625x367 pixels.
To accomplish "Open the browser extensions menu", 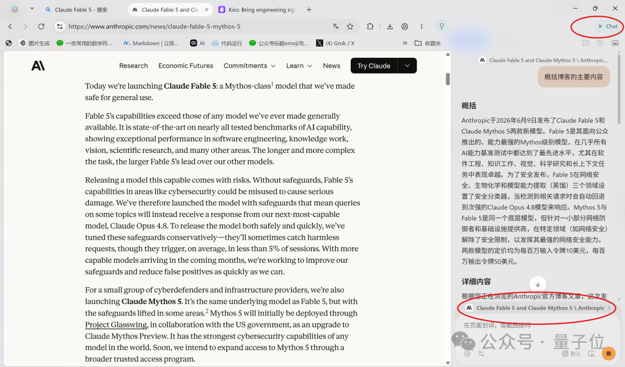I will (370, 26).
